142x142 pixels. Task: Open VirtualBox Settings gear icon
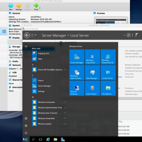(19, 6)
